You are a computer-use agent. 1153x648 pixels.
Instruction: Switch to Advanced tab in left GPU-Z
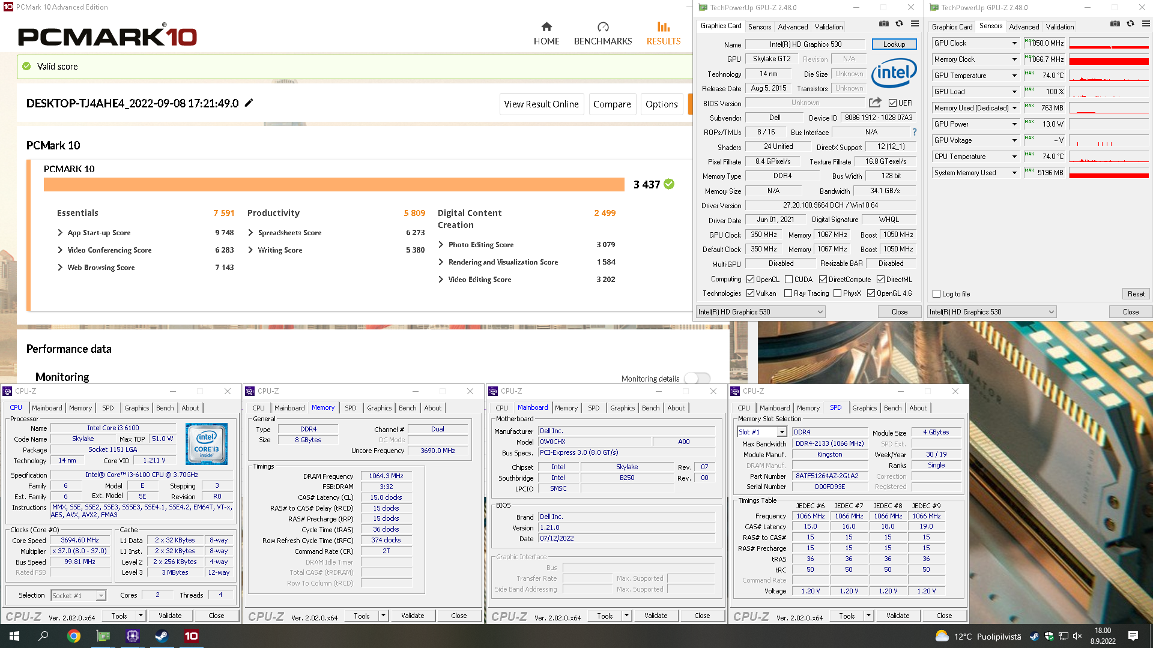point(793,27)
